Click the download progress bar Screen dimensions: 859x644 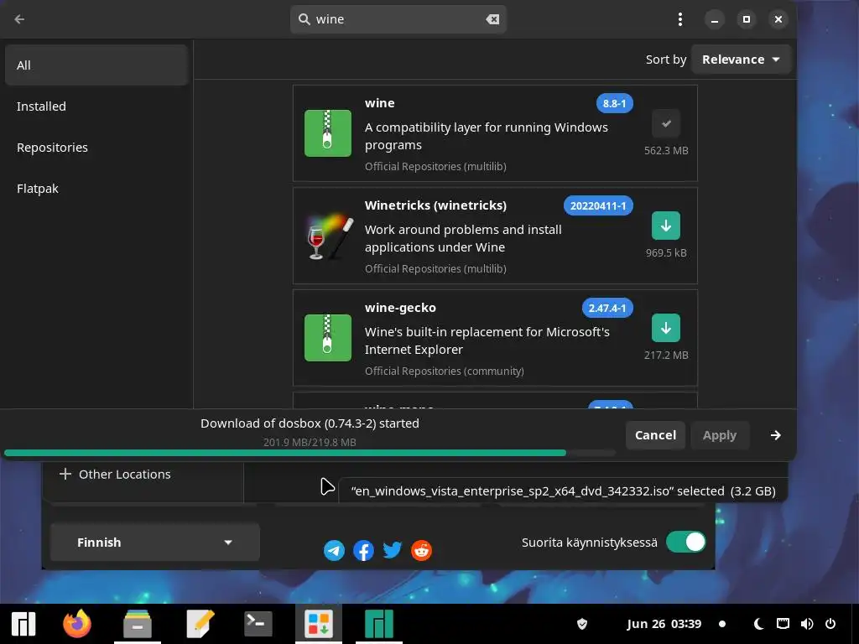(310, 453)
